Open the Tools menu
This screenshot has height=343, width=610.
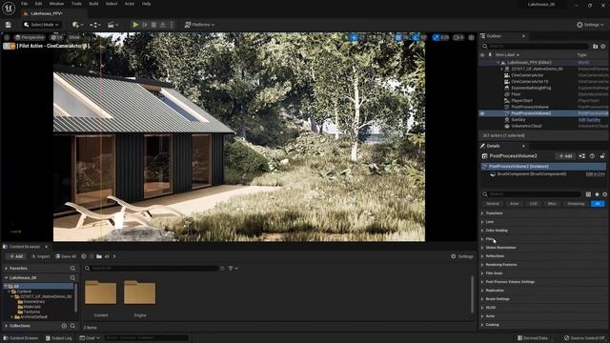[76, 4]
